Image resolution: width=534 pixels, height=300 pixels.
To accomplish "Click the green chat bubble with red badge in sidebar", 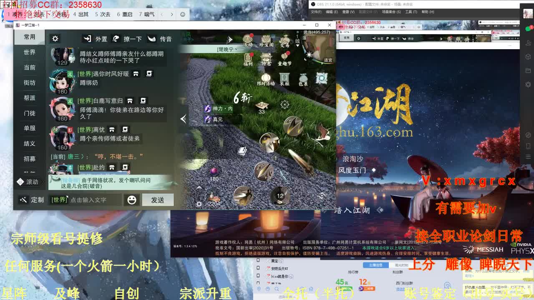I will (x=528, y=29).
